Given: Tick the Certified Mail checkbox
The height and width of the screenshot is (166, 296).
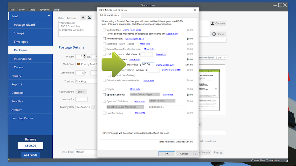Looking at the screenshot, I should point(104,30).
